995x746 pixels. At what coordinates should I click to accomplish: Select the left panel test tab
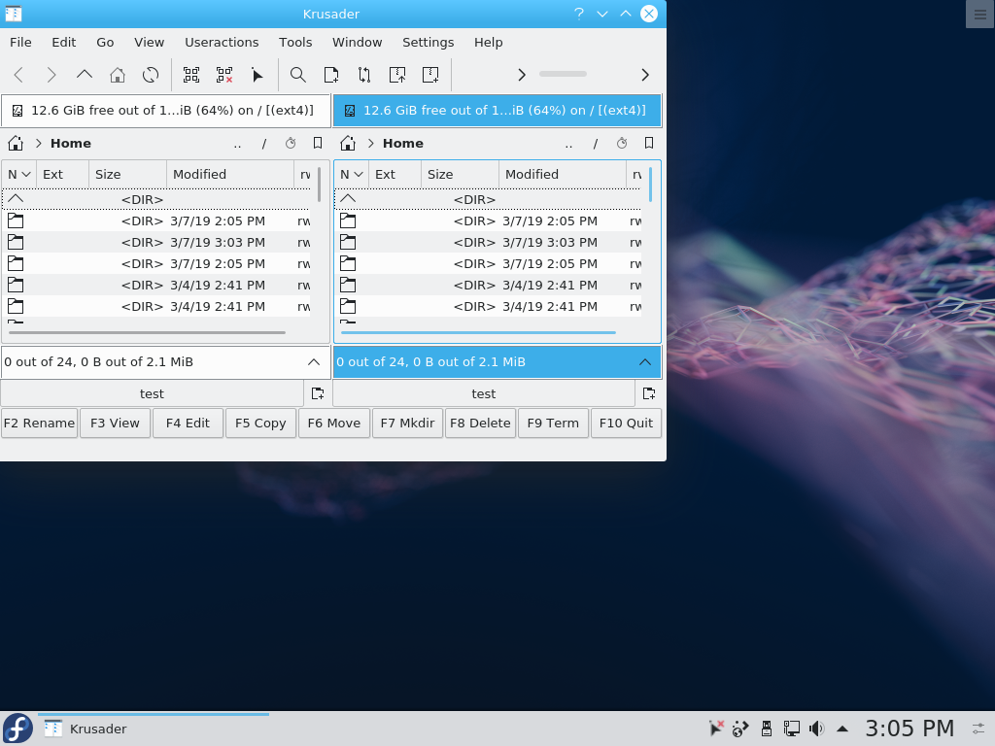(x=152, y=394)
